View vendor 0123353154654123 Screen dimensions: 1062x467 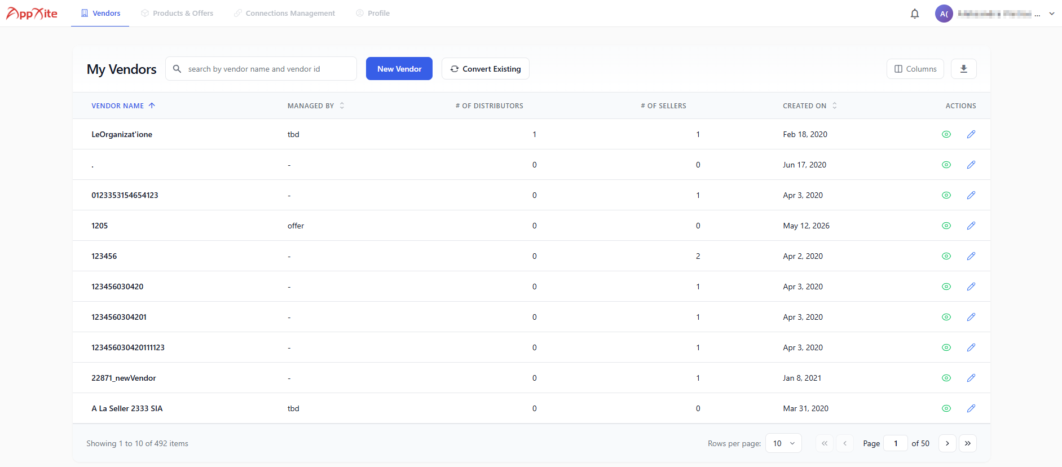pos(946,195)
